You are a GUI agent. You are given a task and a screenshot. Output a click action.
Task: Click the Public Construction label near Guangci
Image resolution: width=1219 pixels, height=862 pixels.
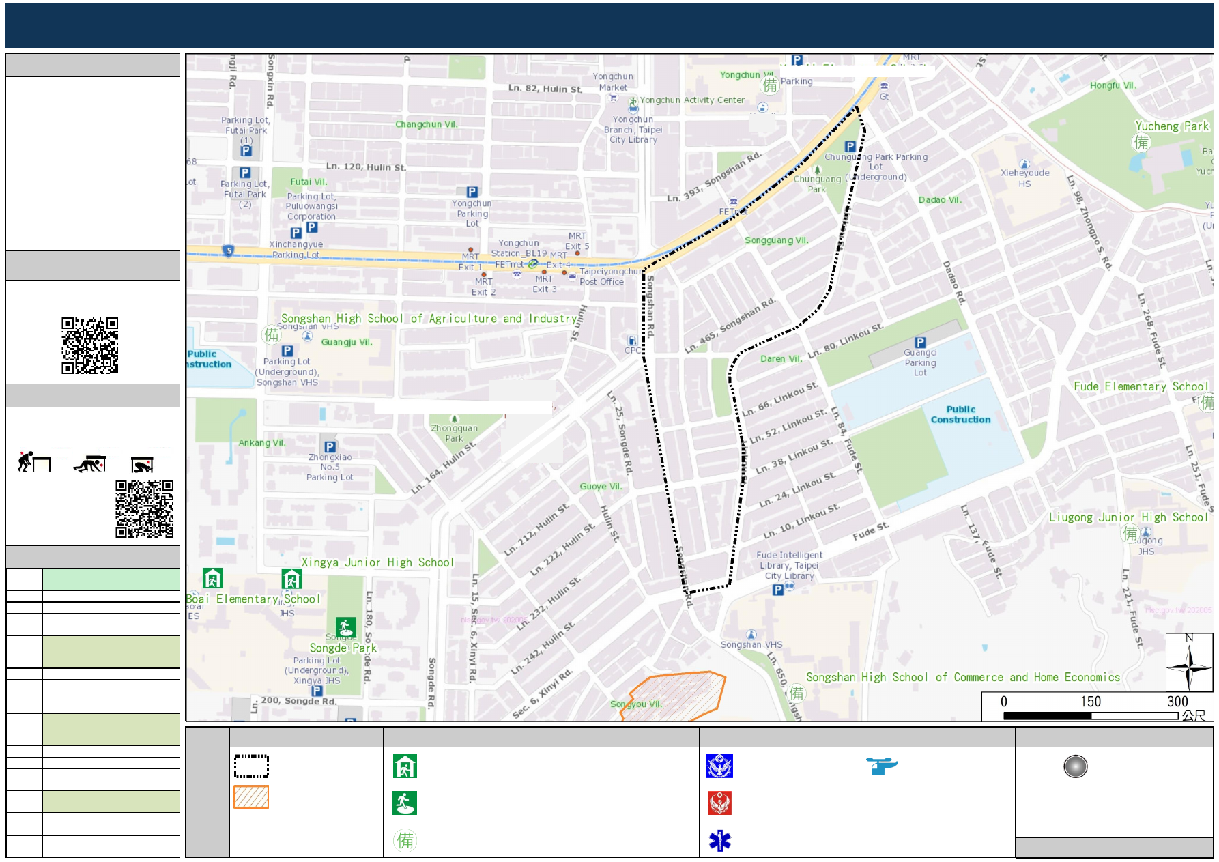pos(960,414)
